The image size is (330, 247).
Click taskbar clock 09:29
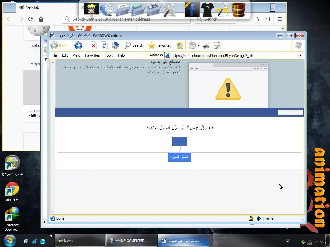tap(321, 242)
